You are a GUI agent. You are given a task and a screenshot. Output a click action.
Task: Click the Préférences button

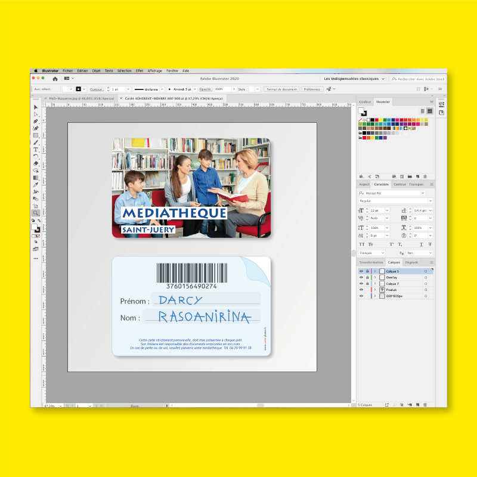click(311, 89)
